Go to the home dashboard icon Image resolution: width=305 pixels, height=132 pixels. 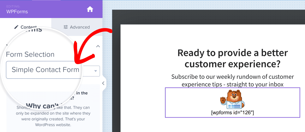pyautogui.click(x=90, y=9)
